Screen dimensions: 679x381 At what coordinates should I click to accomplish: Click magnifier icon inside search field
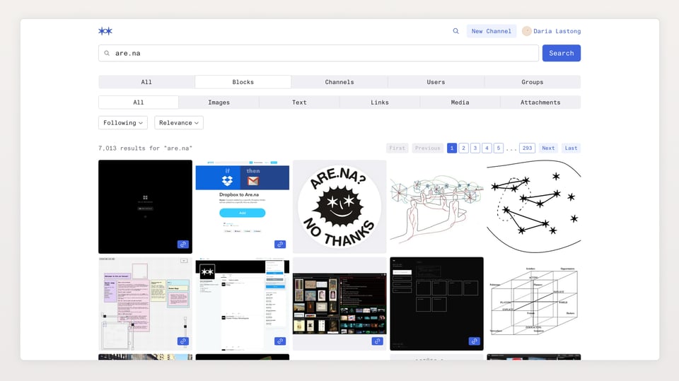(x=107, y=53)
